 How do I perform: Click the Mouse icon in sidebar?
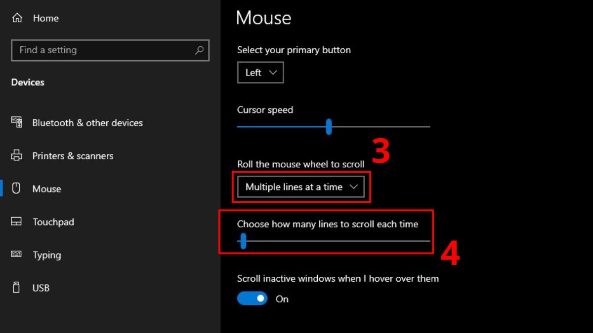pos(16,188)
